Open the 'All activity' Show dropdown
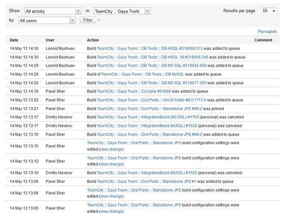 coord(52,11)
